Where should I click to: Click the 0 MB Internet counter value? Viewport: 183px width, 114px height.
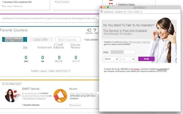tap(43, 57)
